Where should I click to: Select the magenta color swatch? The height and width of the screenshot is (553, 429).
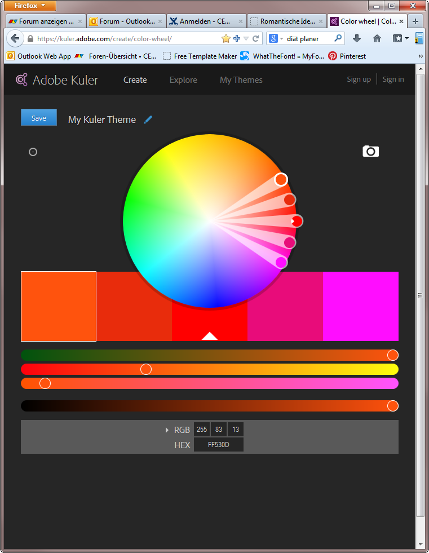361,306
